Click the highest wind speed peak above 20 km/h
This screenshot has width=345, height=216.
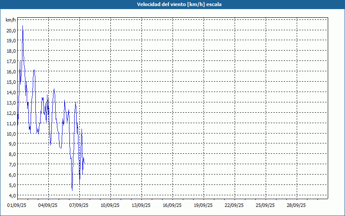pos(22,26)
